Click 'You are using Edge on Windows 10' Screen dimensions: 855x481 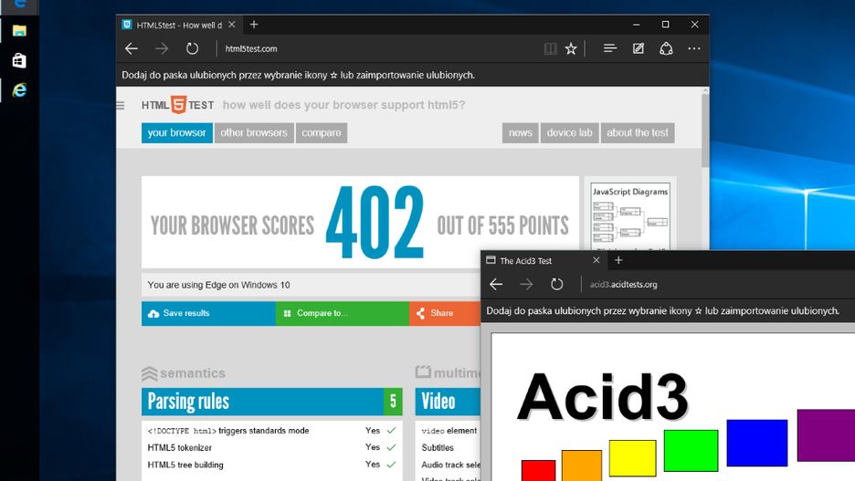(x=218, y=285)
